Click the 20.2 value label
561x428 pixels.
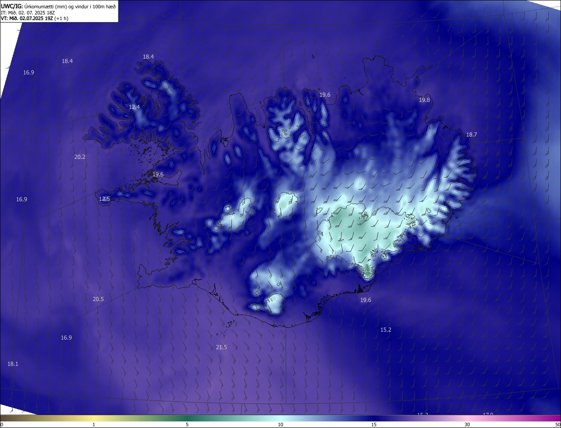(80, 157)
